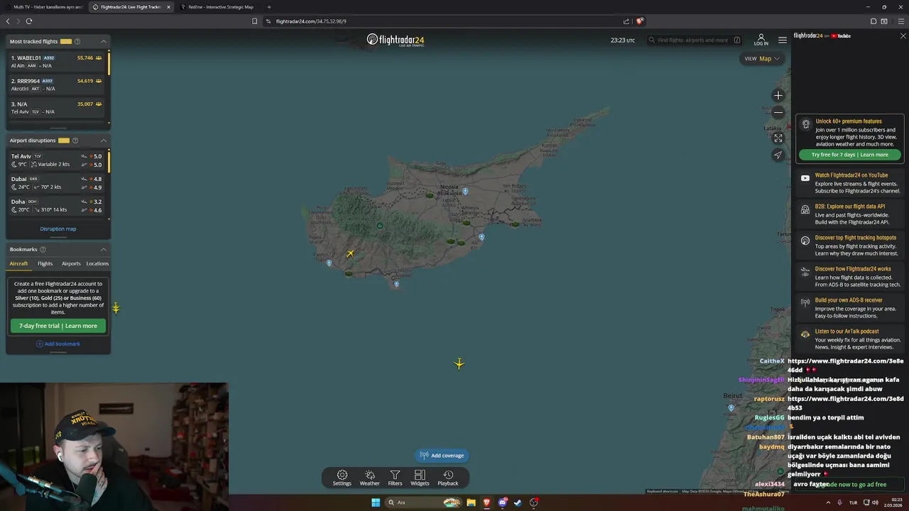The height and width of the screenshot is (511, 909).
Task: Select the yellow aircraft south of Cyprus
Action: [x=459, y=363]
